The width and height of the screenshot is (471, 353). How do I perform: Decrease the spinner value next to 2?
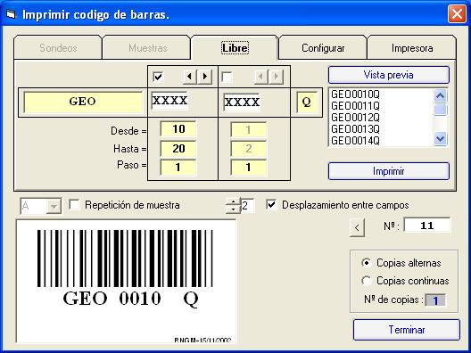pos(234,209)
